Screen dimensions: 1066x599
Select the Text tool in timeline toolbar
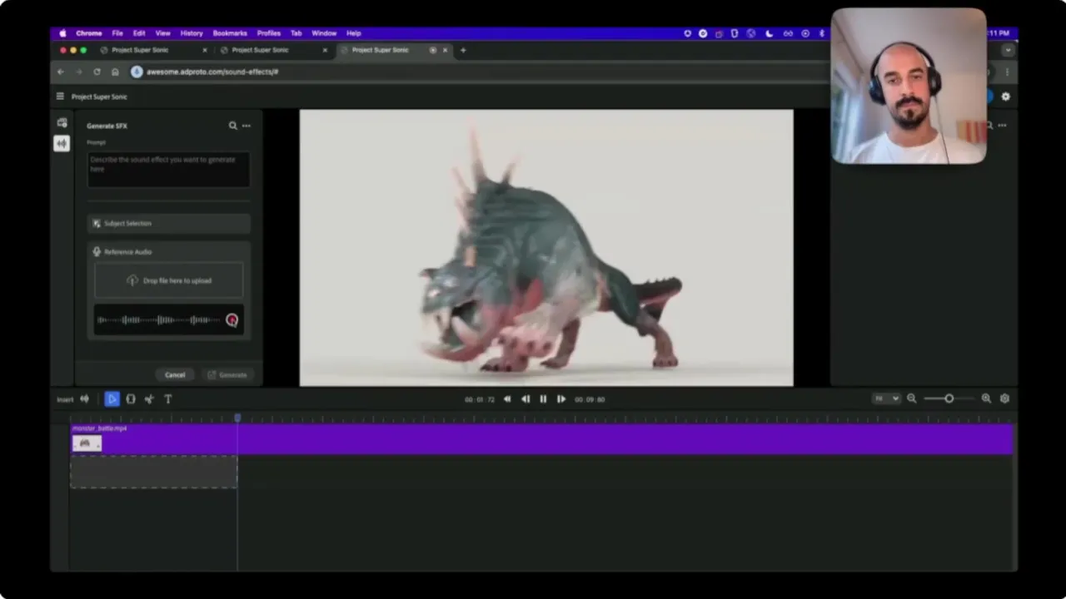167,399
